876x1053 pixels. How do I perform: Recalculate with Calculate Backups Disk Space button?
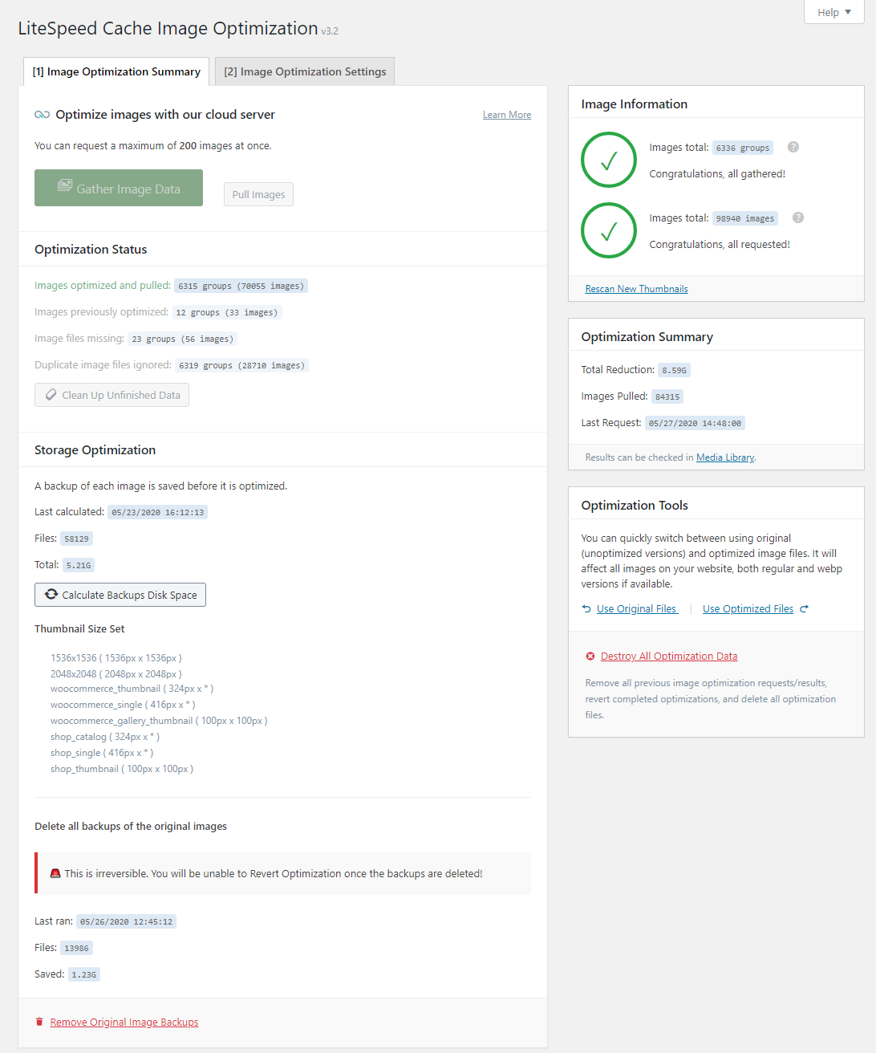tap(120, 595)
